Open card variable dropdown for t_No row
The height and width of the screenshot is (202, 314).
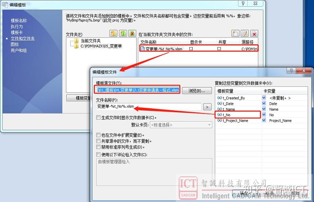click(x=264, y=115)
